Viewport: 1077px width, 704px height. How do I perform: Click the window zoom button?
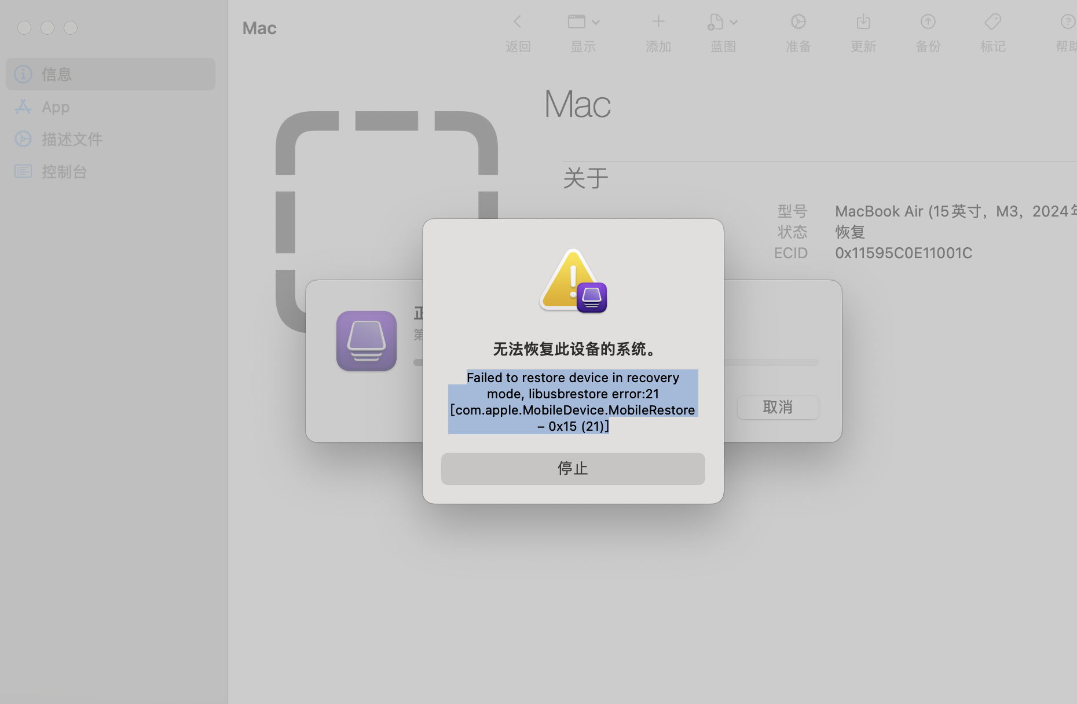(x=71, y=28)
